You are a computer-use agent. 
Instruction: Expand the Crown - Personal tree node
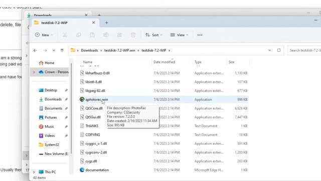point(34,72)
